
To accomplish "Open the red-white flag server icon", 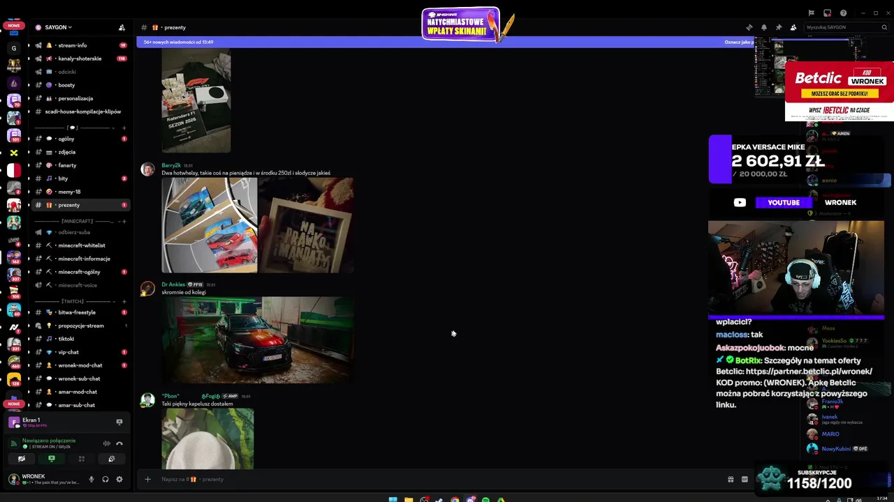I will click(14, 170).
